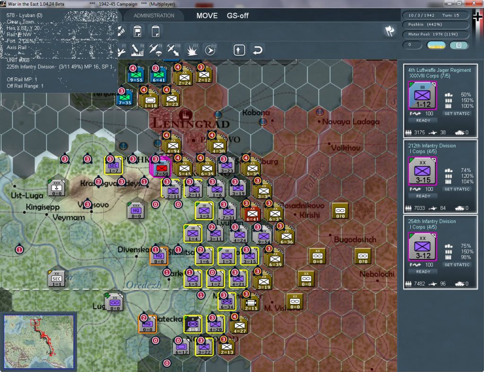Image resolution: width=484 pixels, height=372 pixels.
Task: Select German counter 3=15 with yellow border
Action: tap(250, 256)
